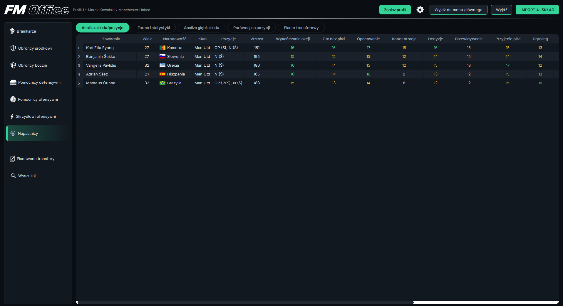
Task: Click Matheus Cunha's positions OP (PLŚ), N (Ś)
Action: tap(228, 83)
